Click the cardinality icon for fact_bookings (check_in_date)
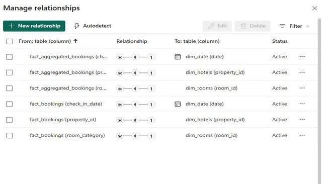 point(135,105)
